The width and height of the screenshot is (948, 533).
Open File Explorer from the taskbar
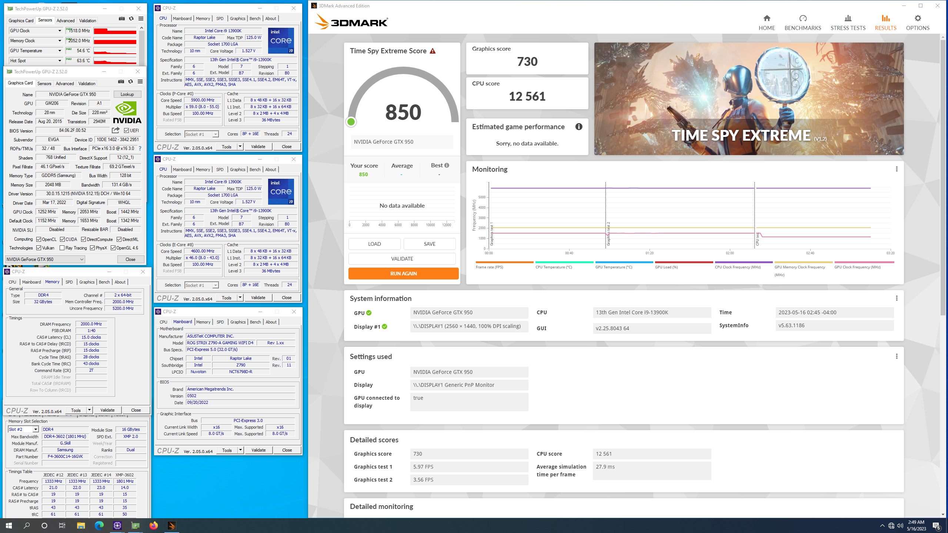click(81, 526)
